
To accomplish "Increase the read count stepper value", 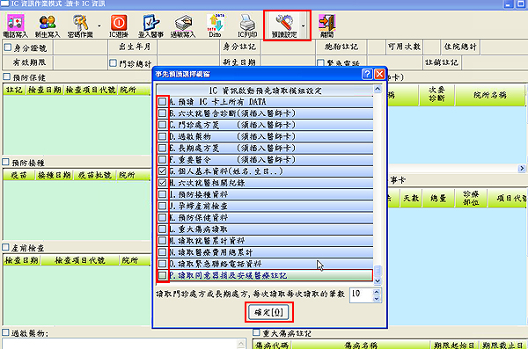I will tap(377, 292).
